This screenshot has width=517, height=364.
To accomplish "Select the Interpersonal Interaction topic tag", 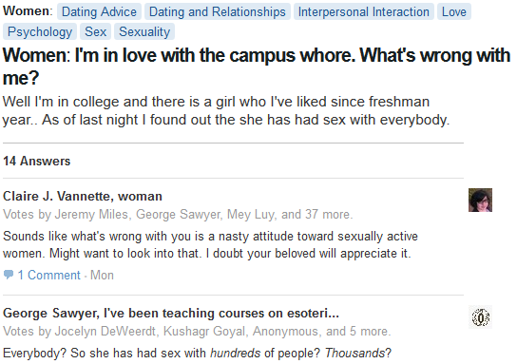I will [364, 11].
